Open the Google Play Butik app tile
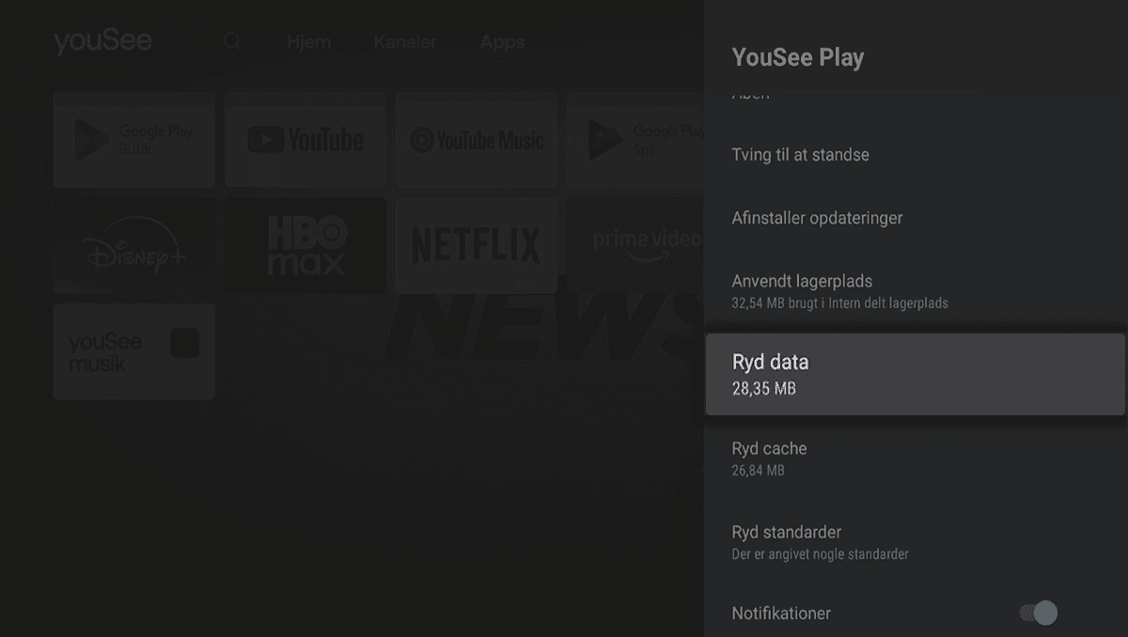Image resolution: width=1128 pixels, height=637 pixels. (134, 140)
